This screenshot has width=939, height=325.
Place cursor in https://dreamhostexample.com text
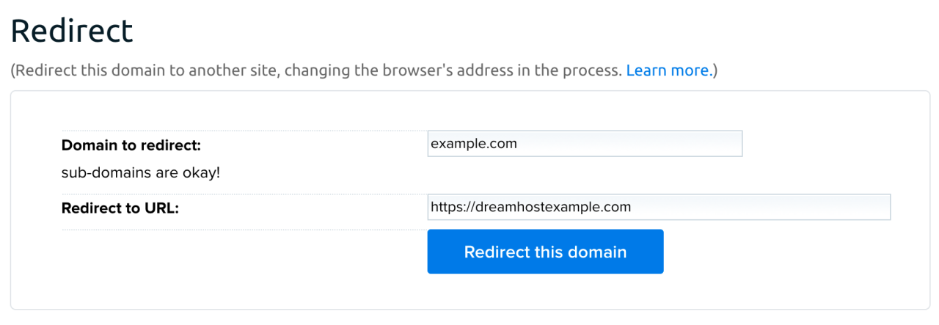530,207
